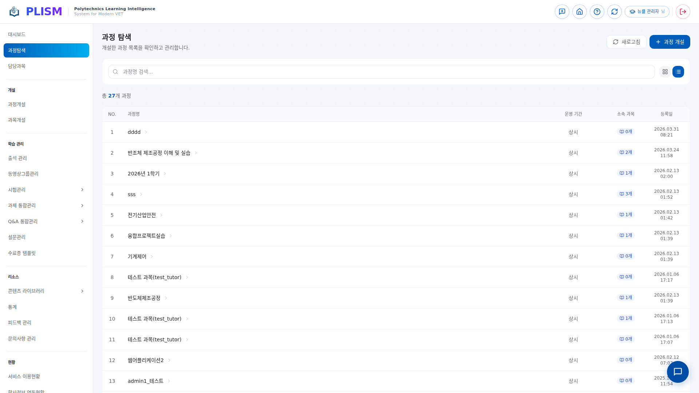Click the 과정 개설 button

[670, 42]
